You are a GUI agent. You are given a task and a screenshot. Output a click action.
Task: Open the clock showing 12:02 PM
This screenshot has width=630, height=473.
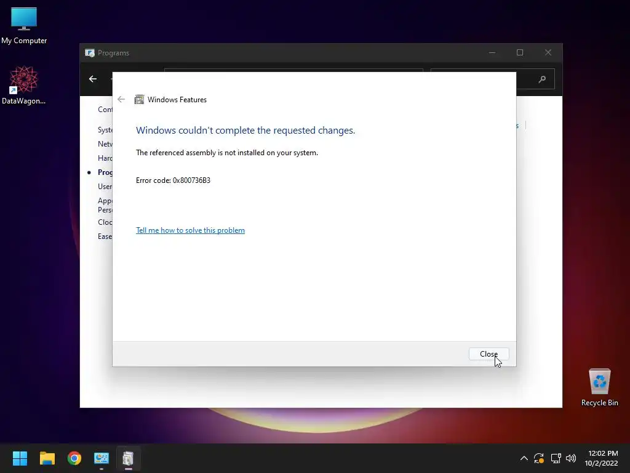(601, 458)
